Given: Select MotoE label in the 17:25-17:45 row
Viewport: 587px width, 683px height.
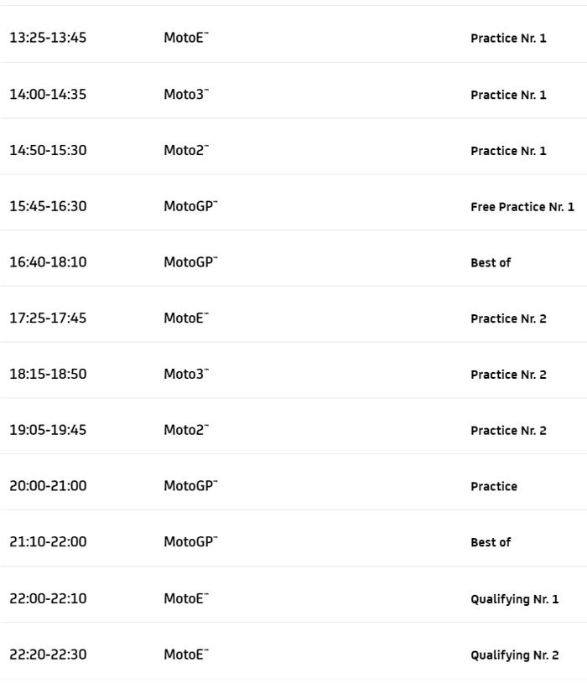Looking at the screenshot, I should [185, 318].
